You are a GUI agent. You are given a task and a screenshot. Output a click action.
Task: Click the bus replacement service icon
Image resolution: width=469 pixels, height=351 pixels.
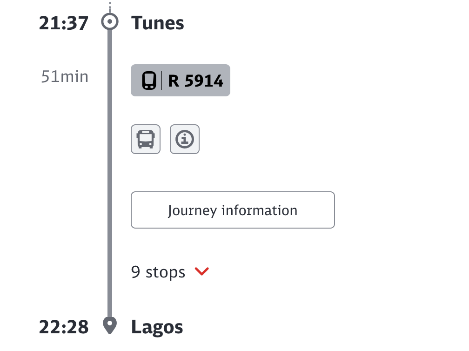[146, 139]
